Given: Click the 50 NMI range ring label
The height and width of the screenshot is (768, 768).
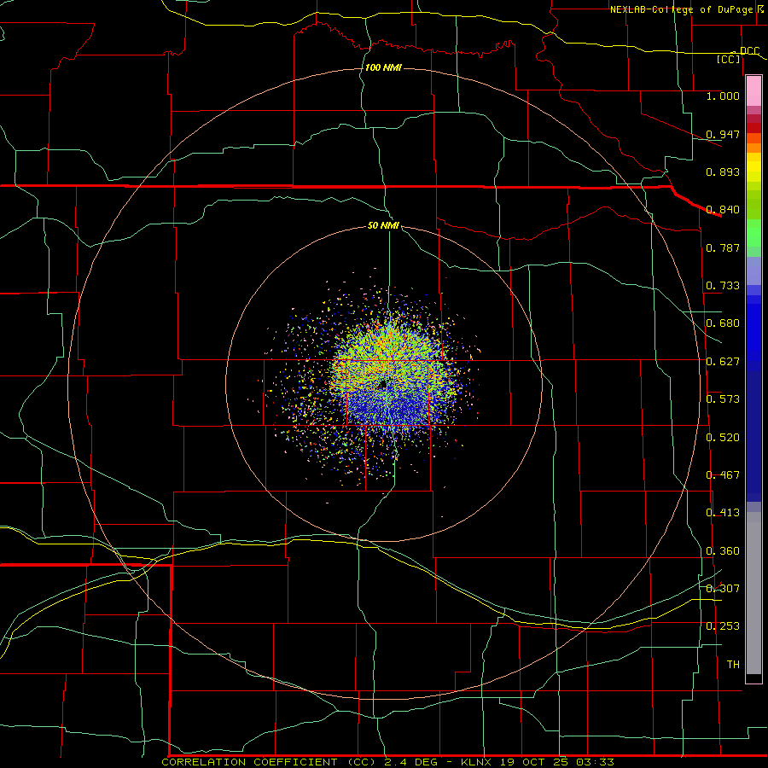Looking at the screenshot, I should click(x=383, y=226).
